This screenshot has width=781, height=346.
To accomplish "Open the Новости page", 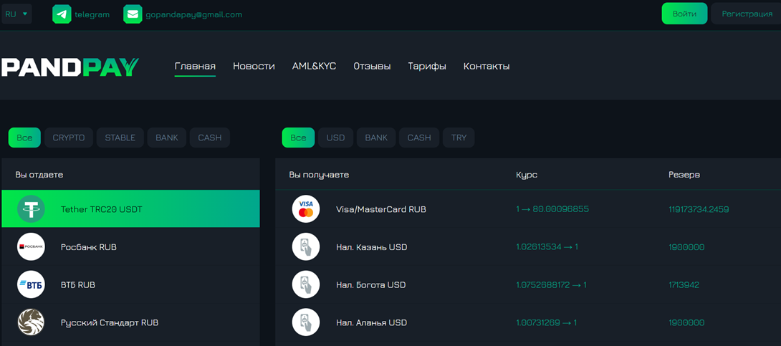I will tap(254, 66).
